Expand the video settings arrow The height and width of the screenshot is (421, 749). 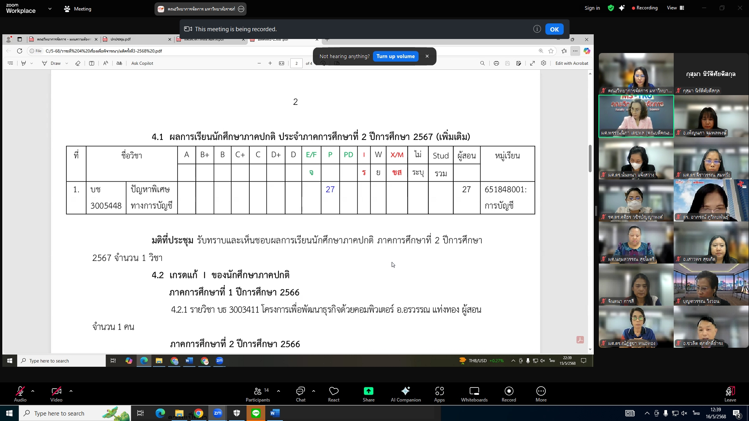click(71, 391)
